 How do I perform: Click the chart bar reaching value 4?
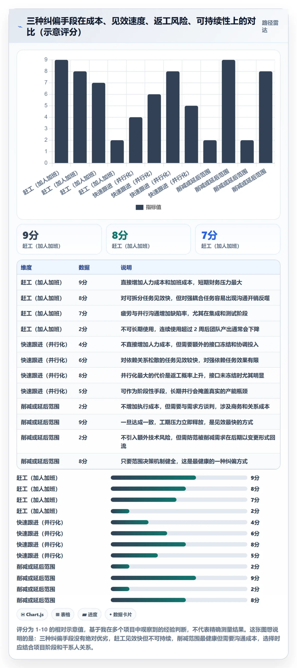135,140
